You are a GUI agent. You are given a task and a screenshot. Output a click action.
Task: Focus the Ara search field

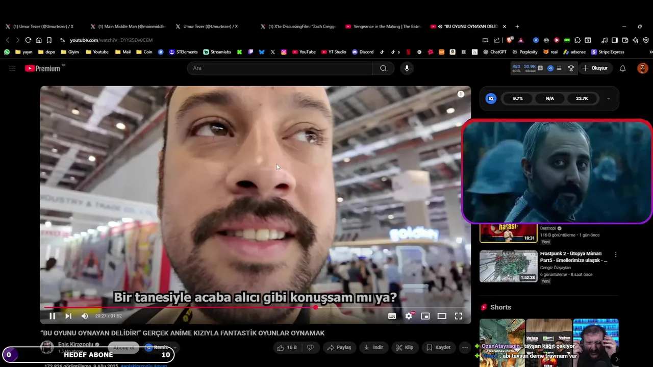point(280,68)
